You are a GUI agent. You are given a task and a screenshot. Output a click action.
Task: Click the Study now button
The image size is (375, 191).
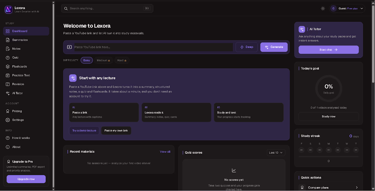(328, 116)
